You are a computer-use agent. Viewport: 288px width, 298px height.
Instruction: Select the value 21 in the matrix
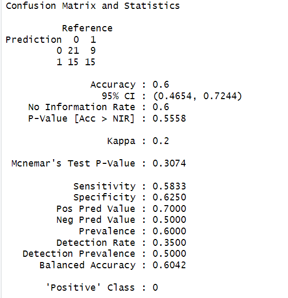tap(73, 51)
